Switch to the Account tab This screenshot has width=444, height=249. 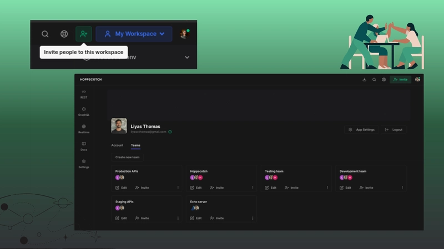point(117,146)
